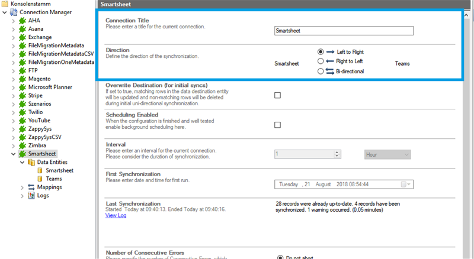Click the Connection Title text field

click(344, 31)
